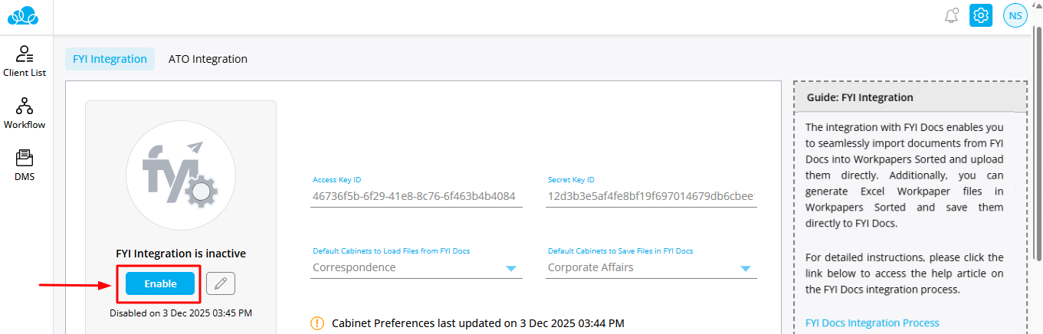Click the cloud logo icon
This screenshot has width=1043, height=334.
pyautogui.click(x=27, y=15)
